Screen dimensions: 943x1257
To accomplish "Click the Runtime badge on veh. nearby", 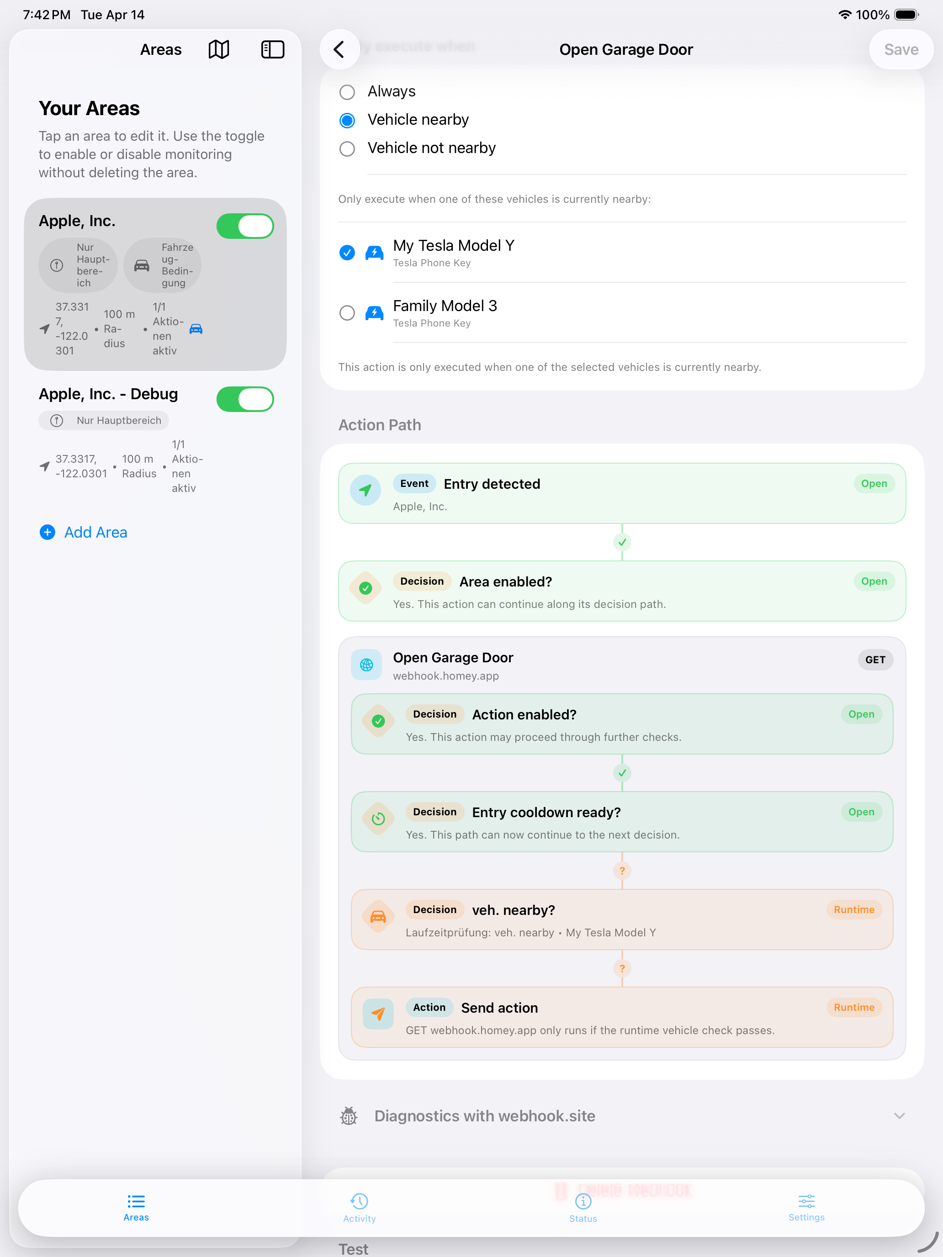I will pos(854,910).
